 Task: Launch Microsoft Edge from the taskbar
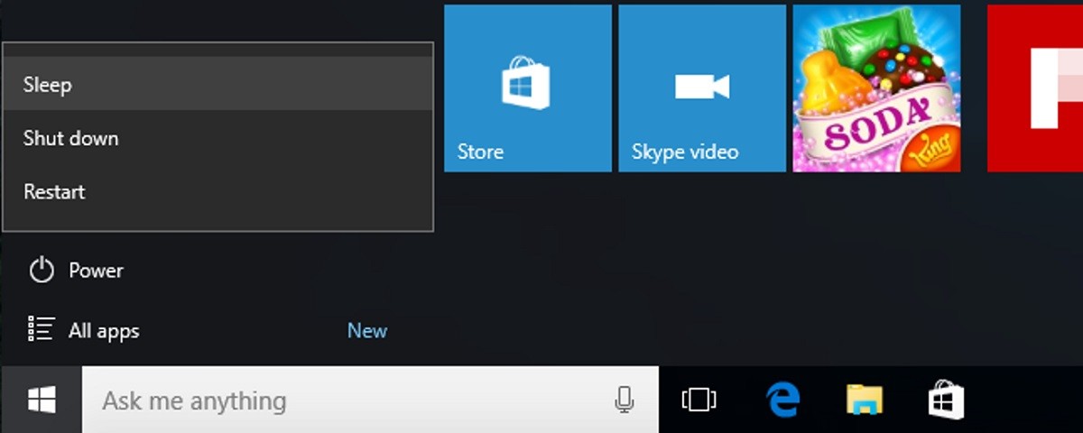click(x=782, y=400)
